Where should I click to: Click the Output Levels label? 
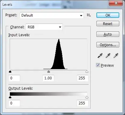point(20,88)
